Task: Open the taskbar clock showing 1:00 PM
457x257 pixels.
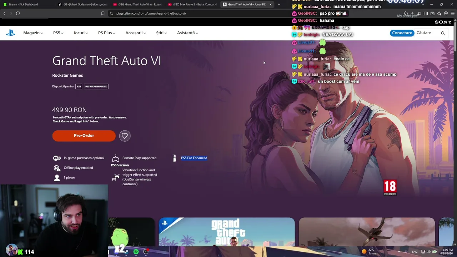Action: tap(447, 252)
